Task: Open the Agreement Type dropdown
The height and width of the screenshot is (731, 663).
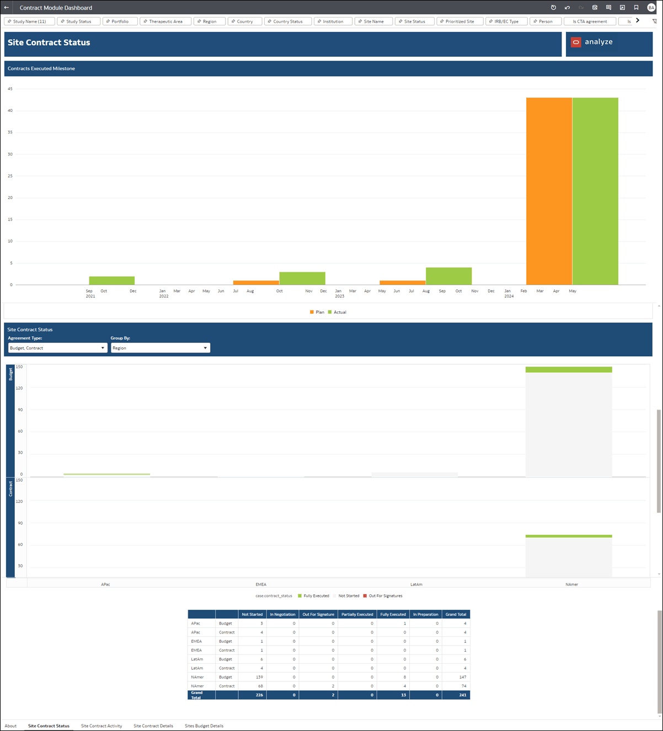Action: click(x=57, y=347)
